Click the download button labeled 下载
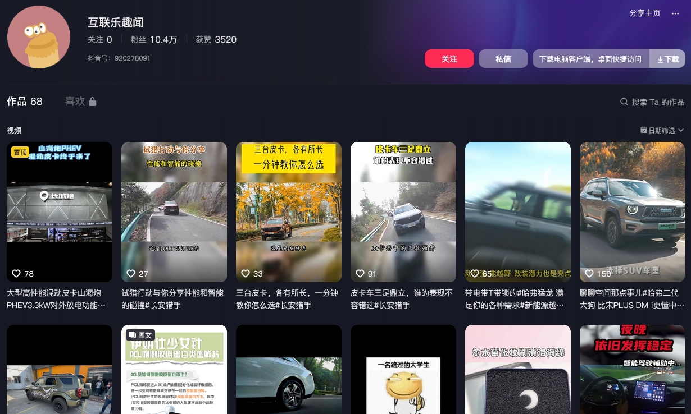 click(667, 59)
